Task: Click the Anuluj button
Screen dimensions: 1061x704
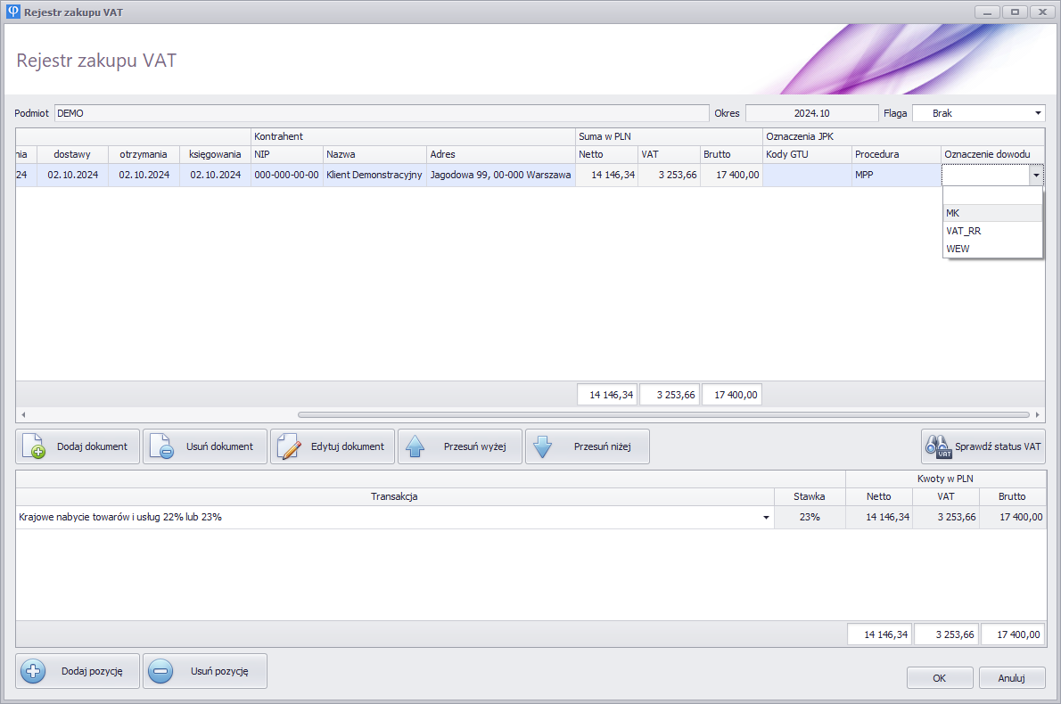Action: [1011, 678]
